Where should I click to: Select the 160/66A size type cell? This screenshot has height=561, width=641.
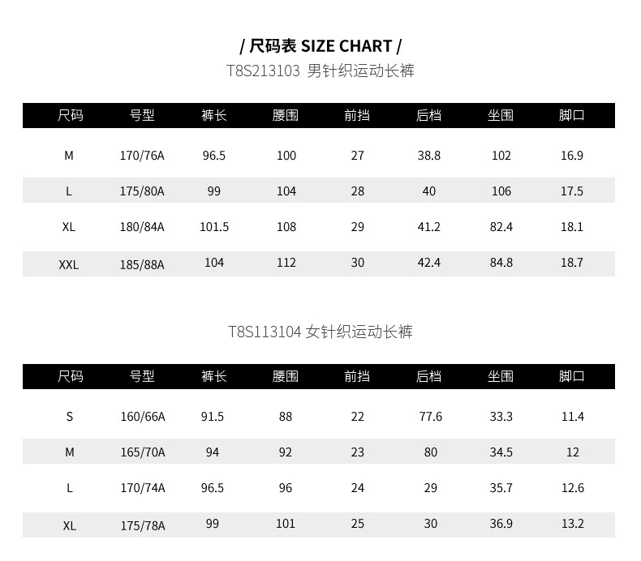[143, 417]
